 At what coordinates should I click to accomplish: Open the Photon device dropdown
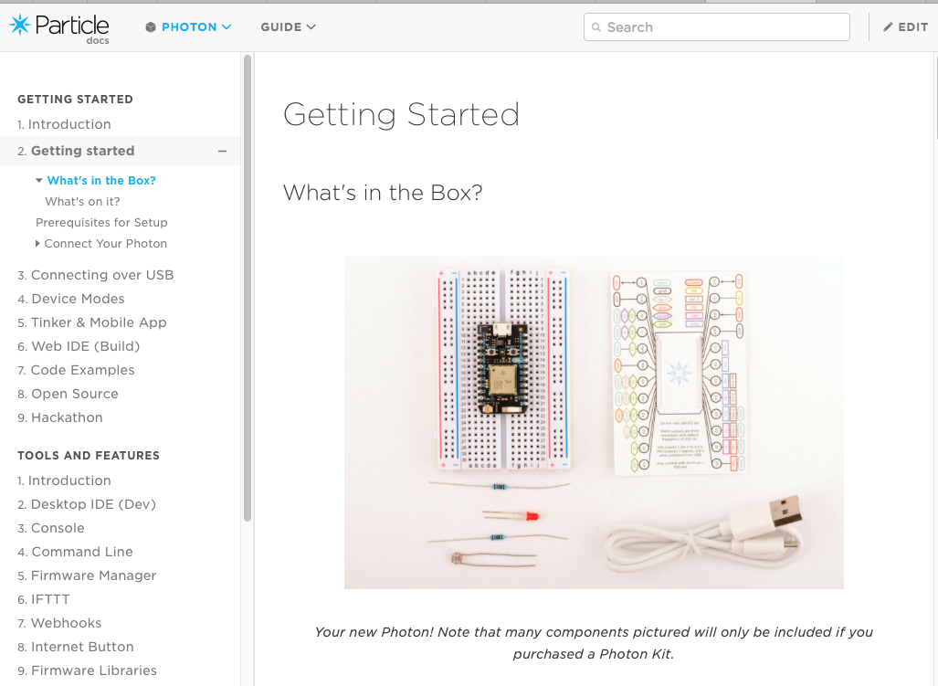pos(188,26)
